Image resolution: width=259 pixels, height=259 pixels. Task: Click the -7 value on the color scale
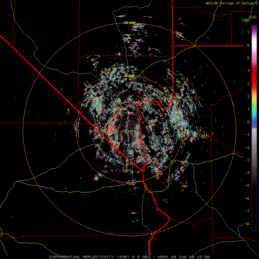tap(247, 211)
